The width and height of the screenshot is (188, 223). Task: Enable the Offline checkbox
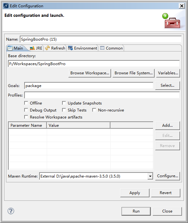point(26,103)
